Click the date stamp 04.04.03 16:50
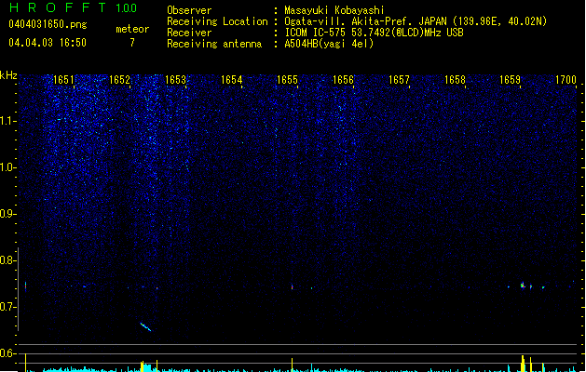 coord(48,43)
